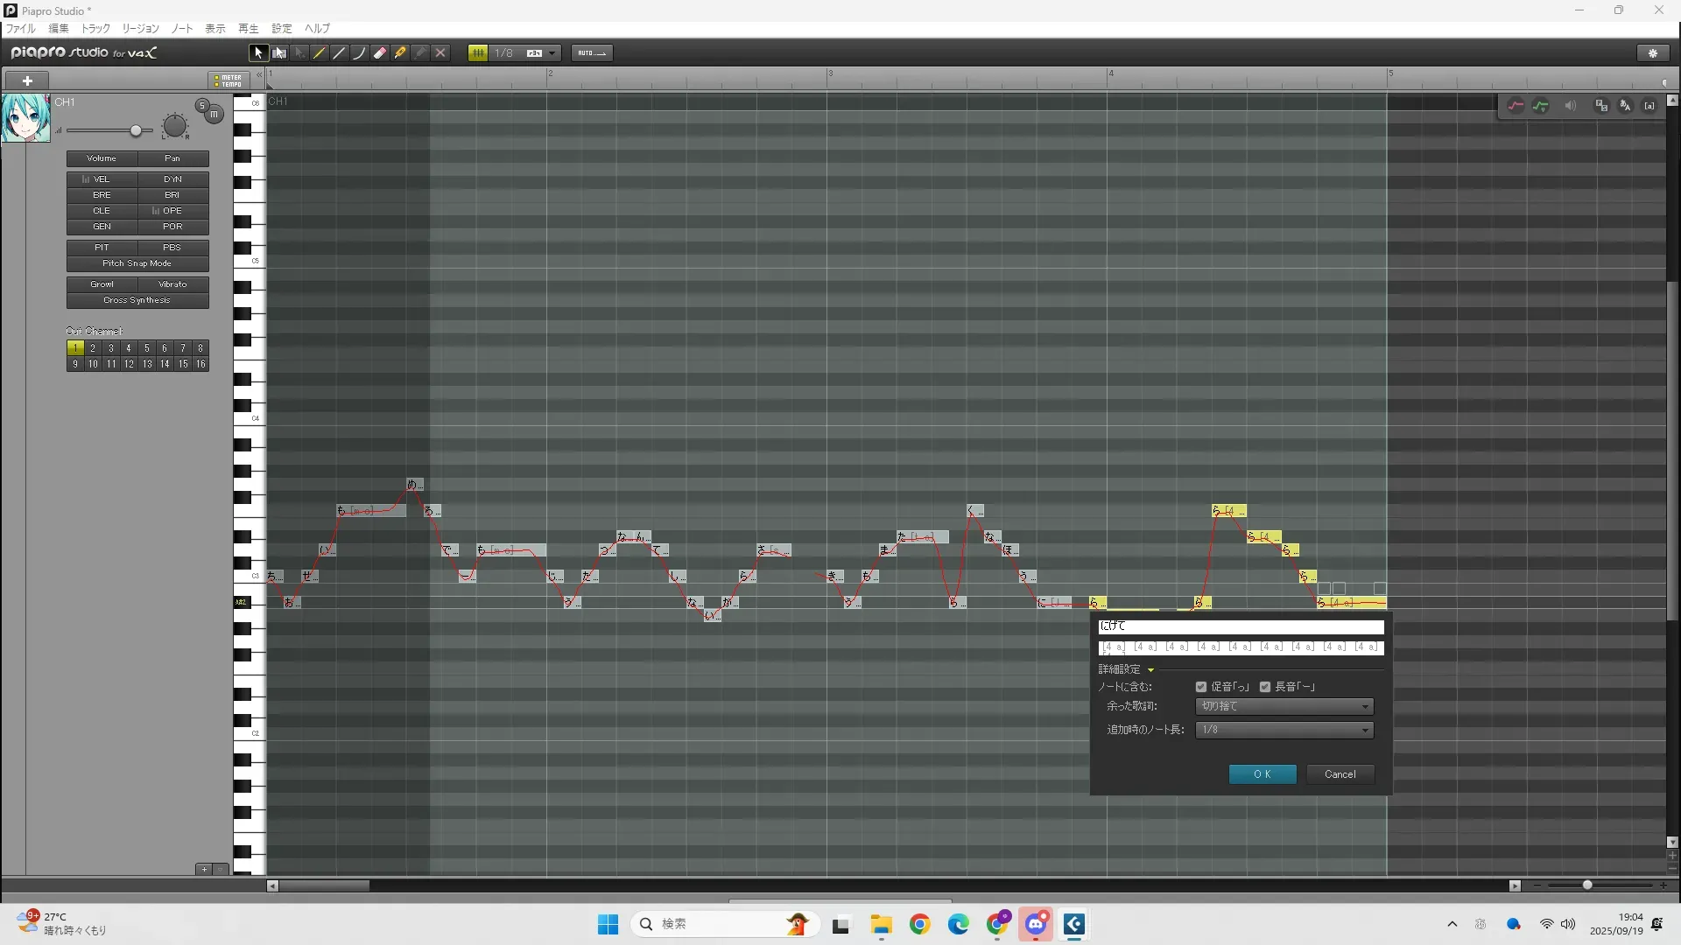Select the yellow pencil draw tool
Screen dimensions: 1681x945
tap(320, 53)
